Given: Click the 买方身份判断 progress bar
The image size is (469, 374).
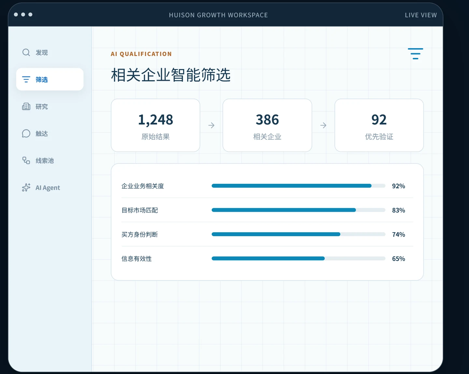Looking at the screenshot, I should (x=298, y=234).
